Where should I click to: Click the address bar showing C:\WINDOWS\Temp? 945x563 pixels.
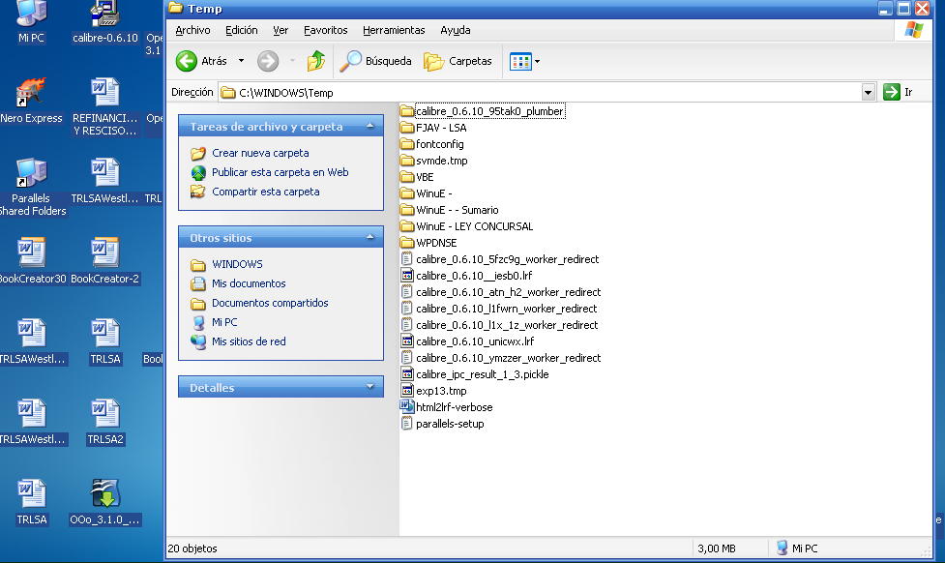pos(540,92)
